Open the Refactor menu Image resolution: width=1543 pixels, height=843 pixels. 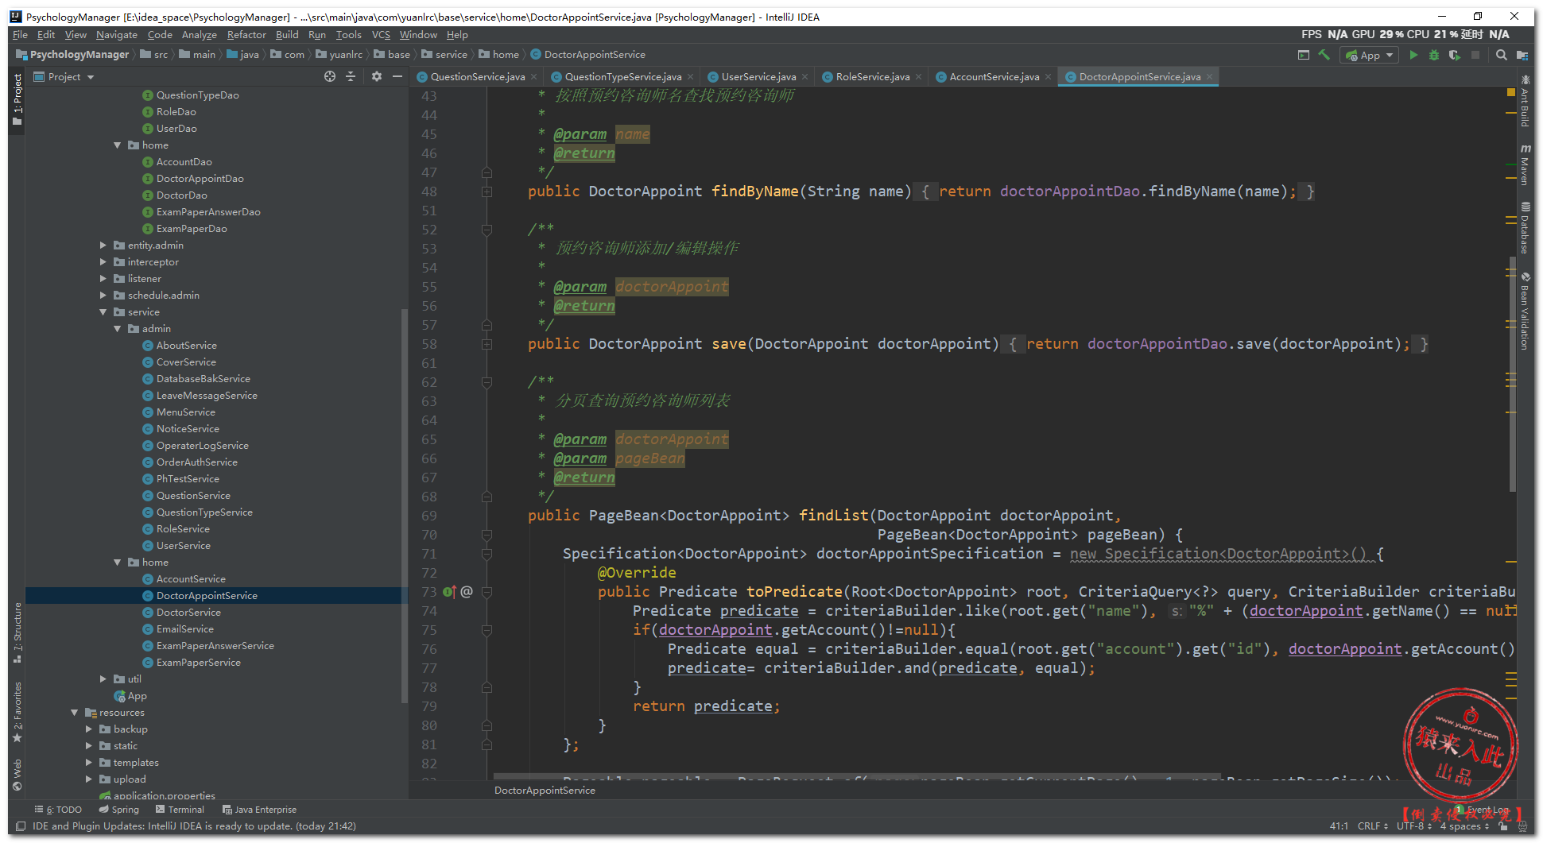246,35
